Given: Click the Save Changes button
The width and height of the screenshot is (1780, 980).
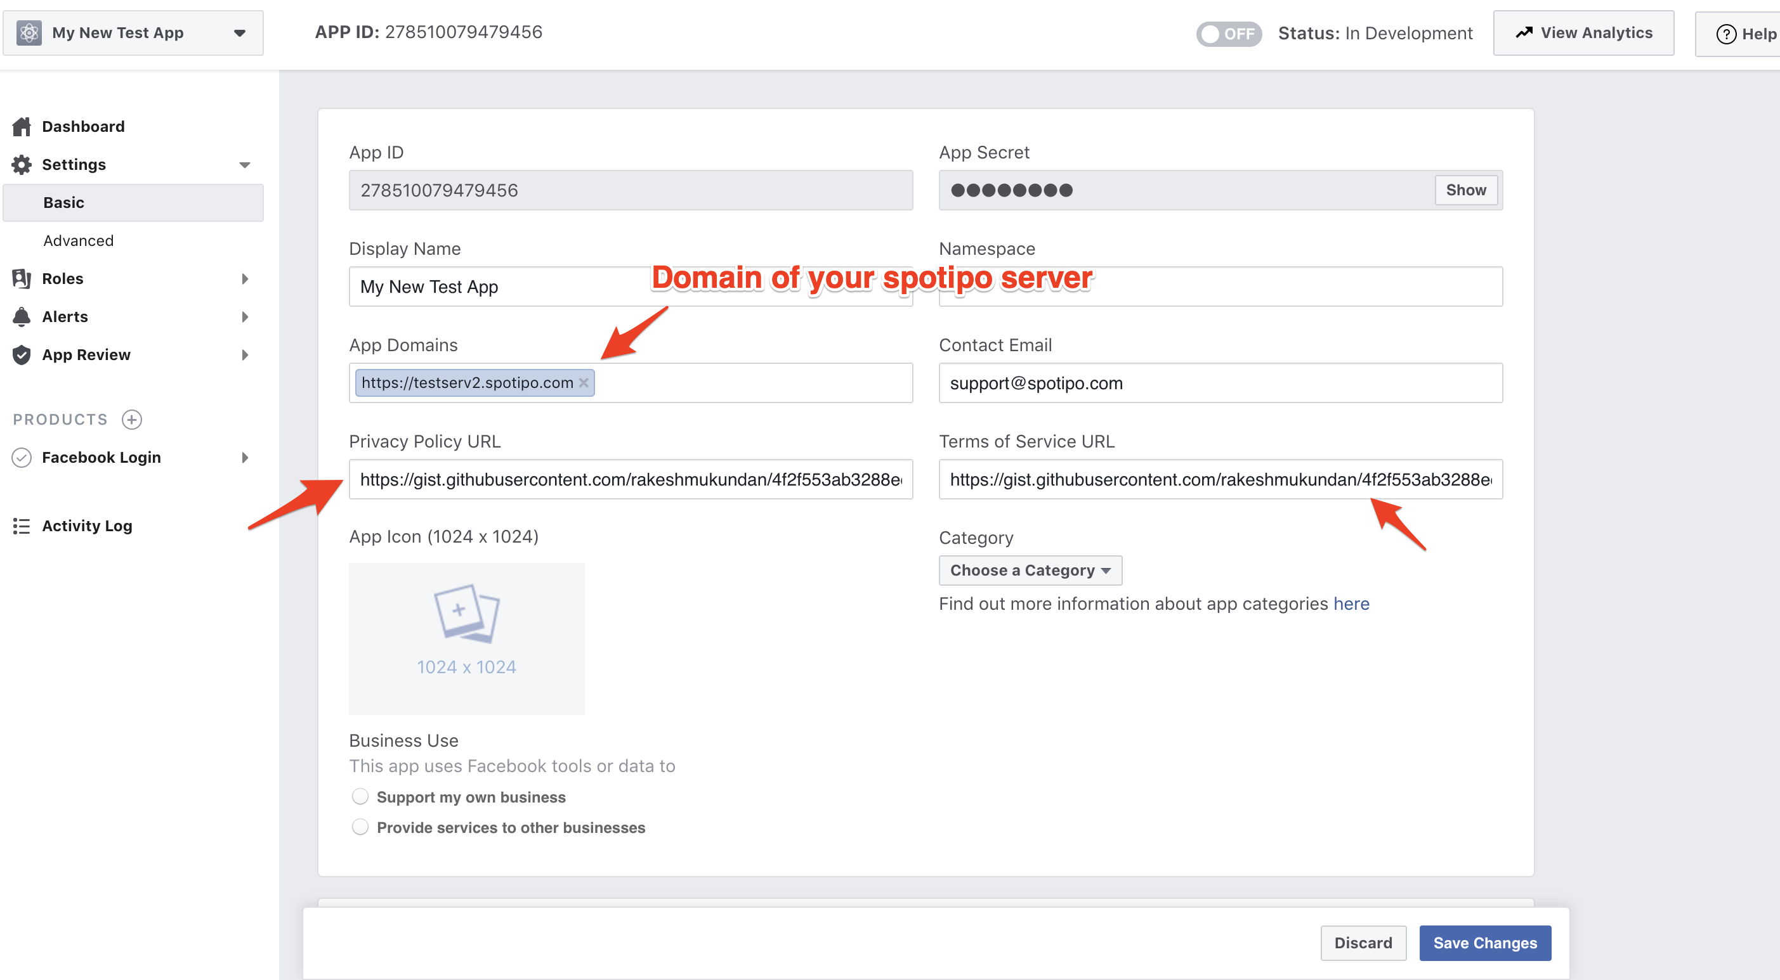Looking at the screenshot, I should (1485, 943).
